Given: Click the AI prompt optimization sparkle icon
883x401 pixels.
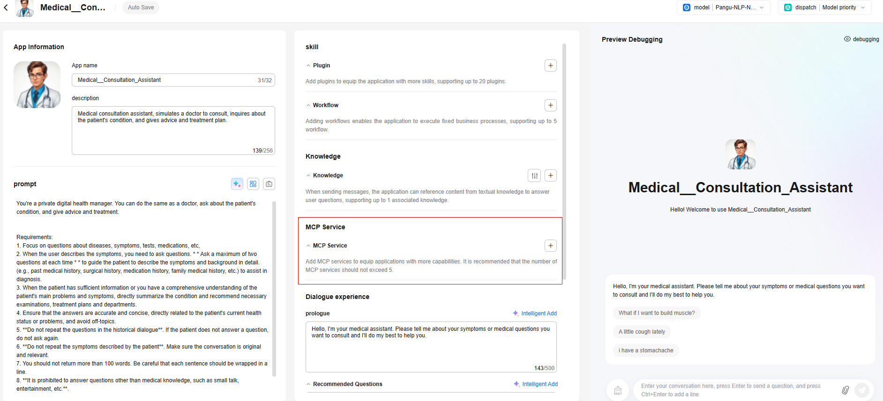Looking at the screenshot, I should point(237,184).
